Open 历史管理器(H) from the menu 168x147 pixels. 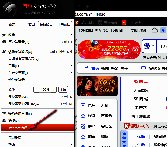click(37, 42)
